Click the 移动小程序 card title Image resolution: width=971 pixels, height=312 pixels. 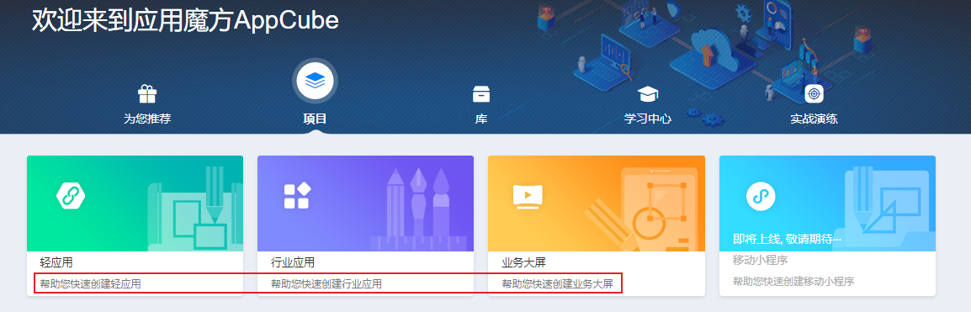pos(761,260)
